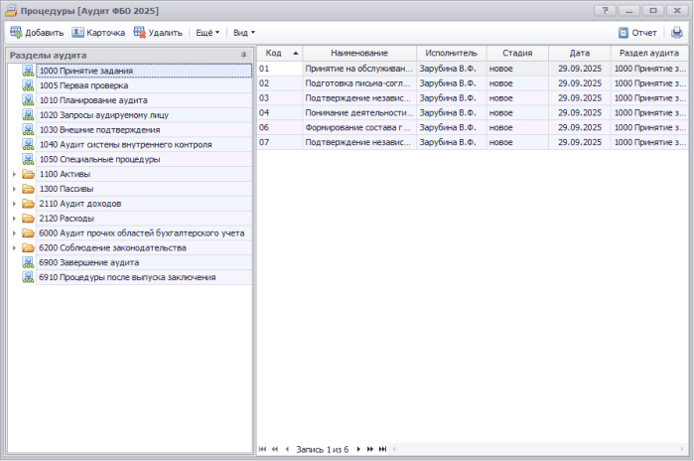Select 1005 Первая проверка section
The image size is (694, 461).
(83, 85)
